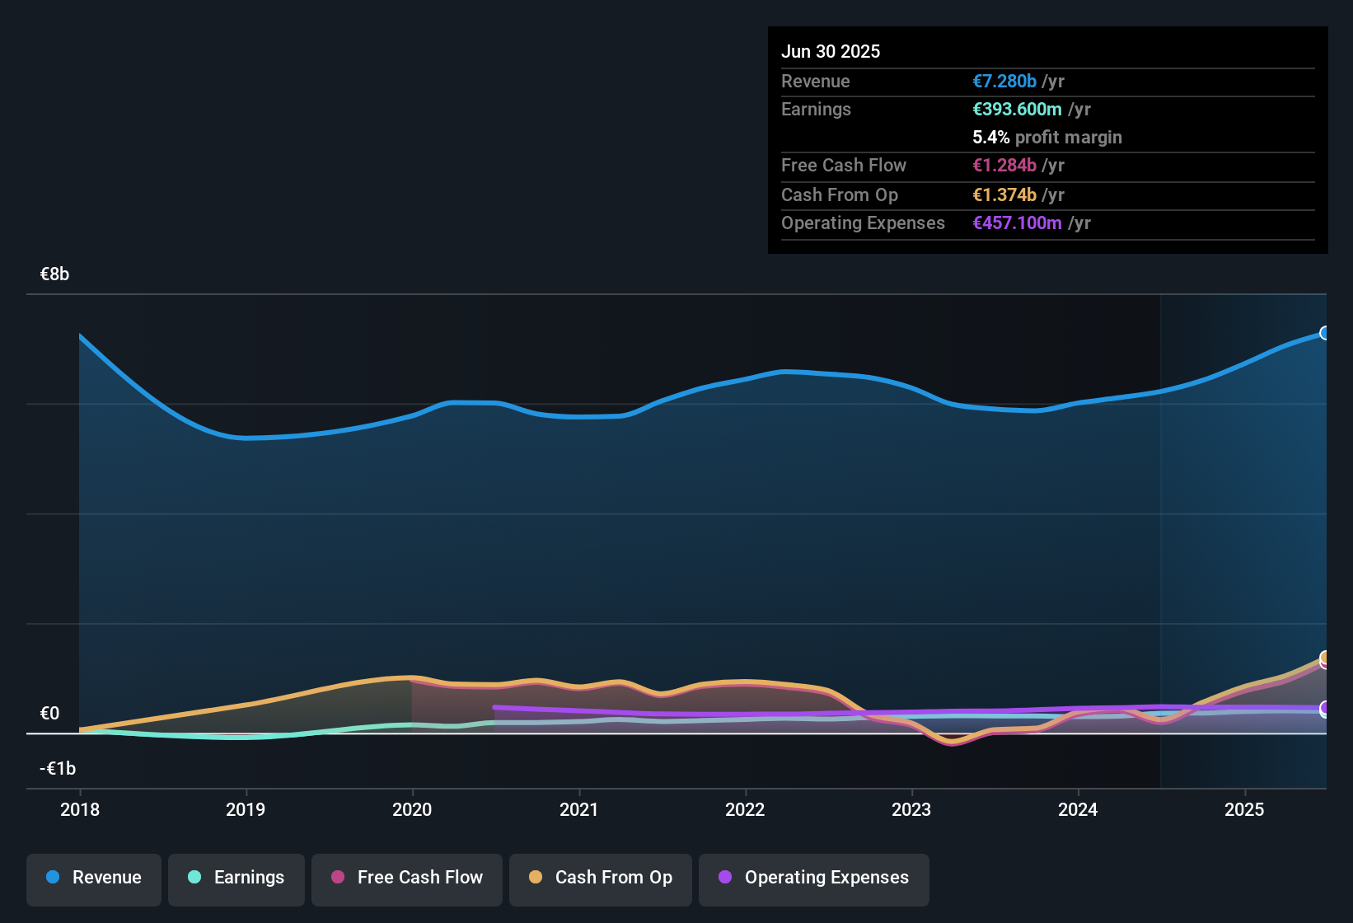
Task: Click the 2018 x-axis label
Action: (x=80, y=809)
